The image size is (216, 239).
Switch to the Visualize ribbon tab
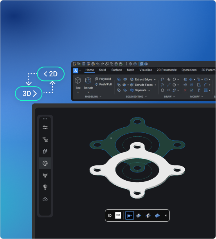pyautogui.click(x=146, y=70)
